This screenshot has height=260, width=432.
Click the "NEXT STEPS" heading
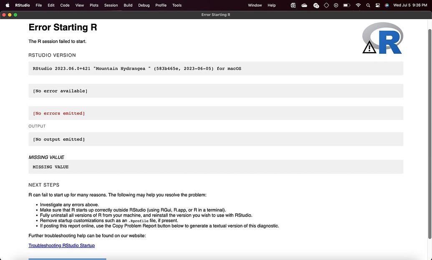tap(44, 185)
